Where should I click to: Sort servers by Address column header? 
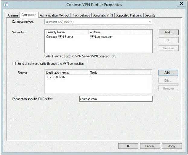click(119, 32)
